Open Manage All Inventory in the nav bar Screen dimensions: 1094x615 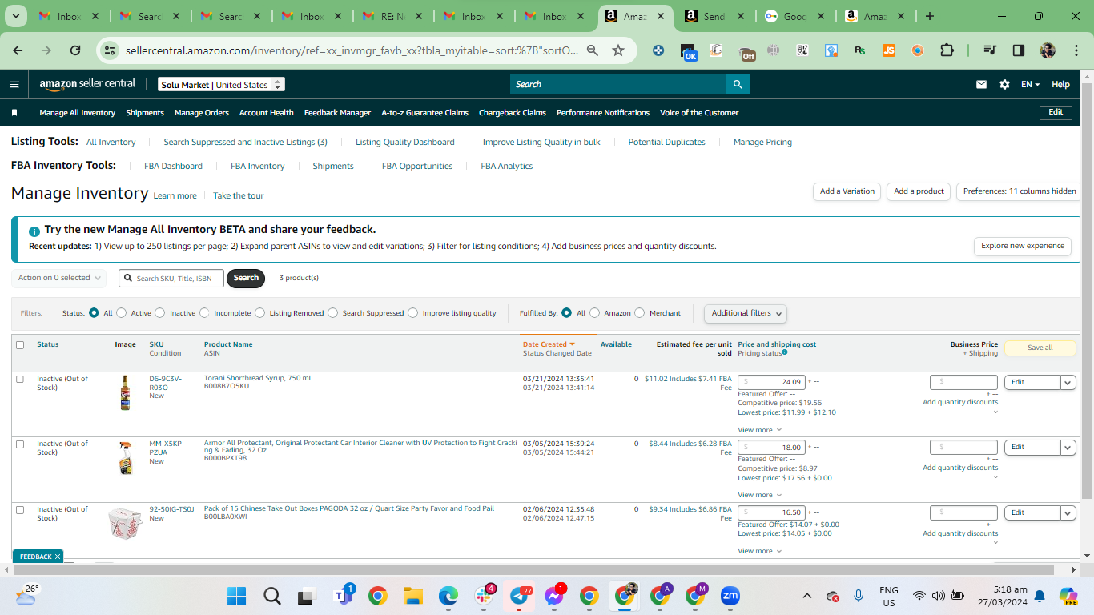coord(78,113)
